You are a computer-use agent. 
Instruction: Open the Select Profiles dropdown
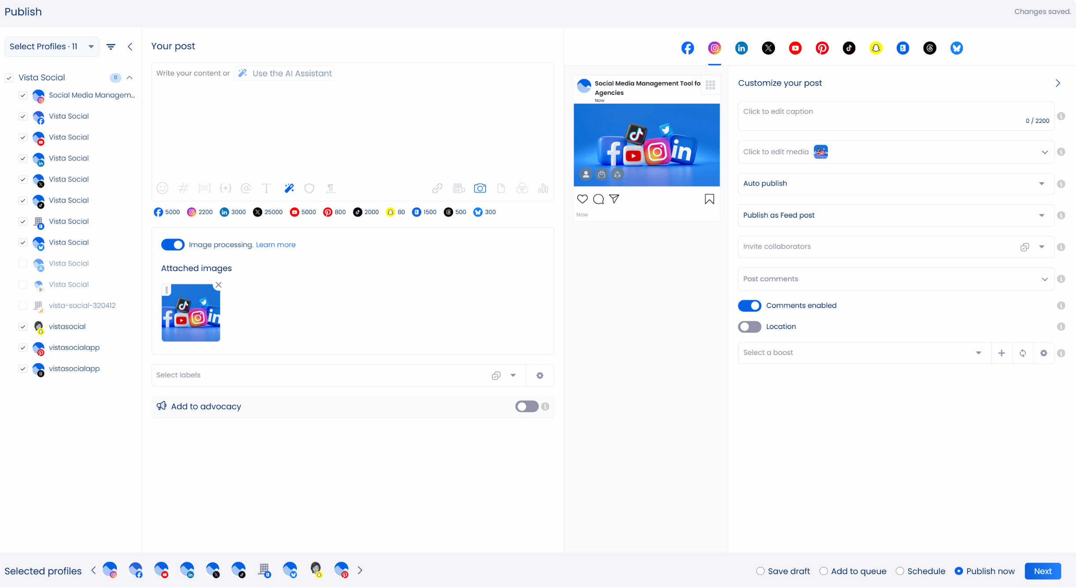(52, 47)
